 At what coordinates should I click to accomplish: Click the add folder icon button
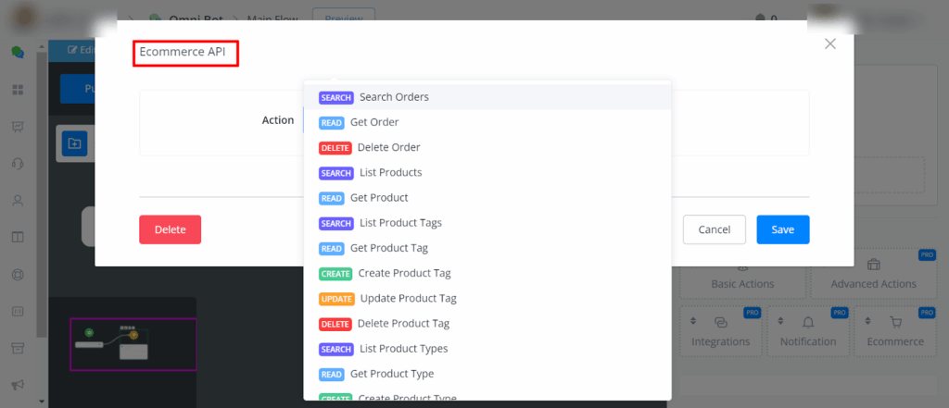click(x=74, y=143)
